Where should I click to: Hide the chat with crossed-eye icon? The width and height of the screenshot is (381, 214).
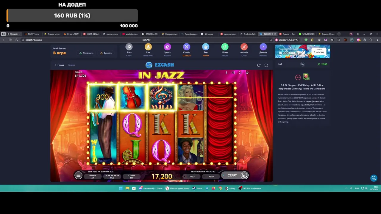coord(302,64)
